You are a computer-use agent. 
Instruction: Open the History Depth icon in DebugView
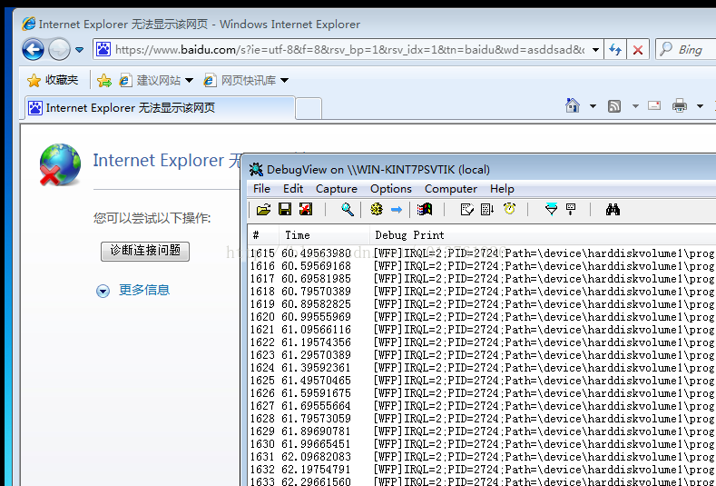[x=571, y=210]
